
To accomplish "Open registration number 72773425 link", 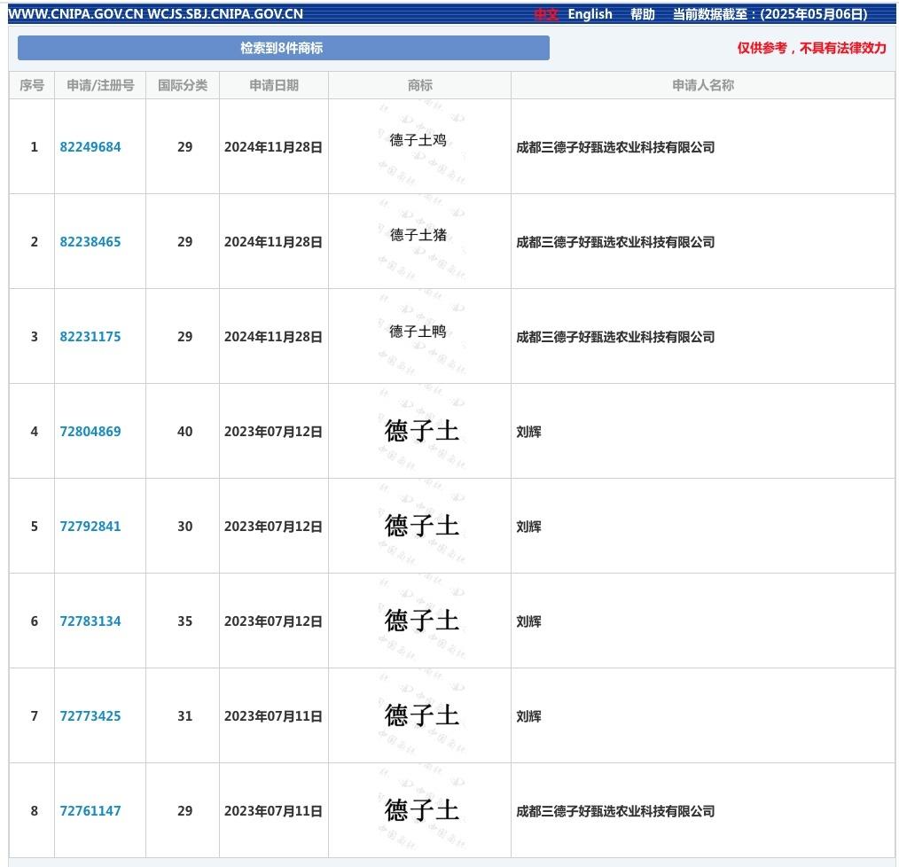I will 90,716.
